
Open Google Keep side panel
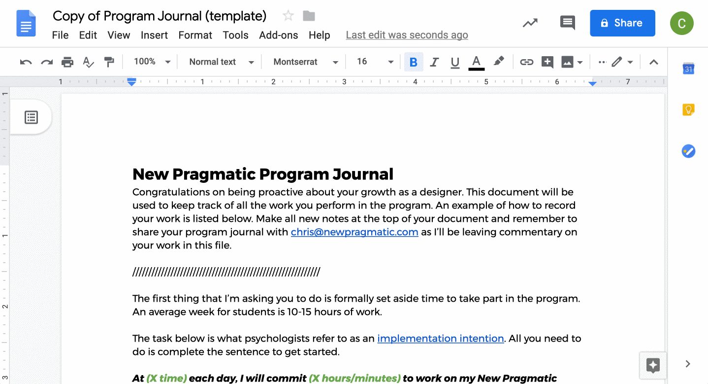tap(688, 110)
